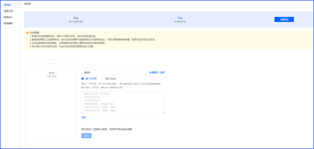Click the 短信 preview title in phone
314x149 pixels.
pyautogui.click(x=51, y=73)
